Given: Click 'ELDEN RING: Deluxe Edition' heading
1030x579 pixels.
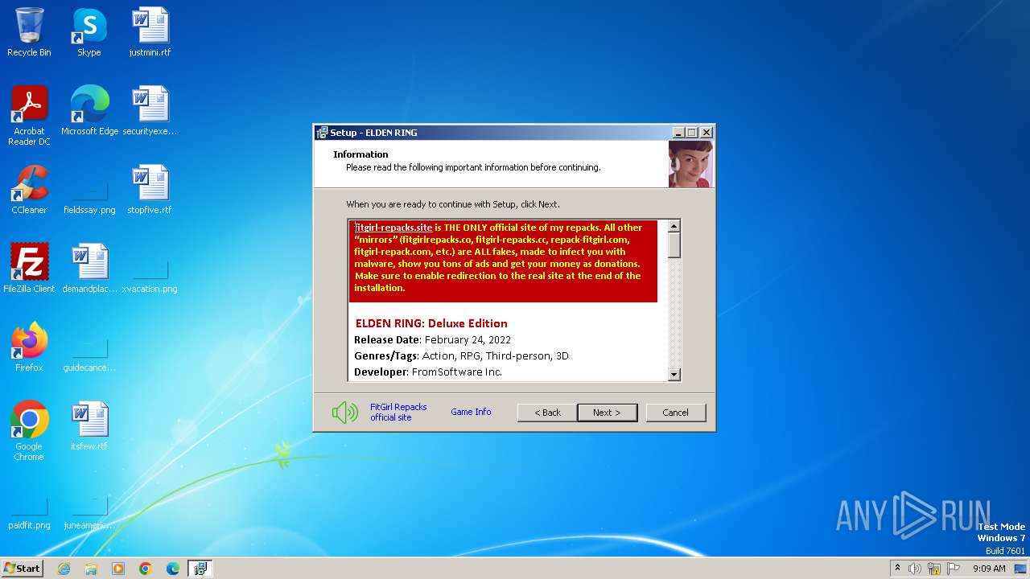Looking at the screenshot, I should pyautogui.click(x=431, y=323).
